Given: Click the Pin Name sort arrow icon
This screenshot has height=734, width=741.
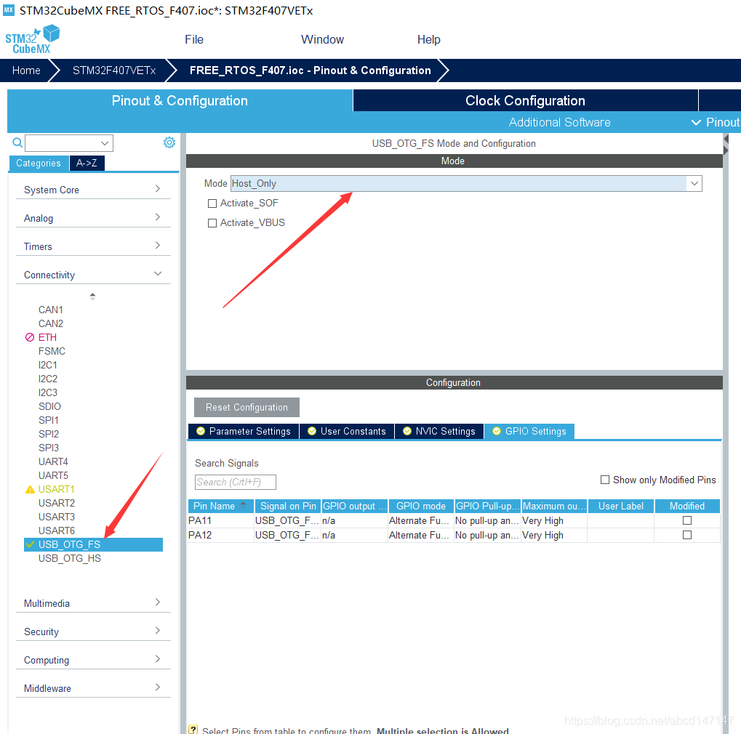Looking at the screenshot, I should 244,505.
